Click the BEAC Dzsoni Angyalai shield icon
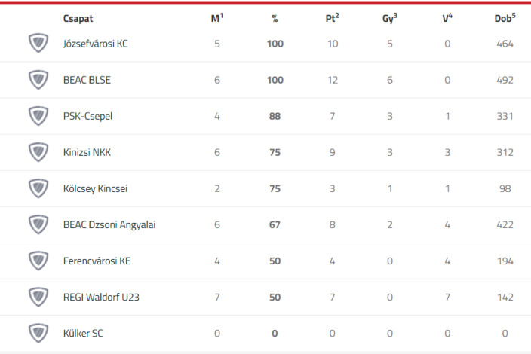 38,224
